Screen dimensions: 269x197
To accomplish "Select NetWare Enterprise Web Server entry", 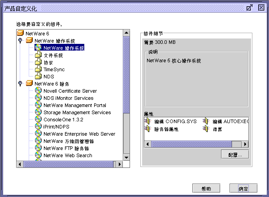I will coord(79,134).
